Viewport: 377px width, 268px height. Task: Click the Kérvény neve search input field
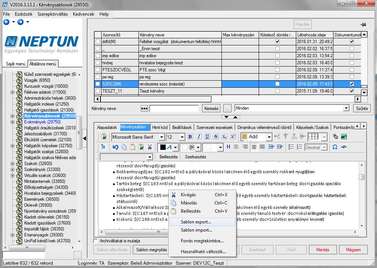[x=174, y=109]
